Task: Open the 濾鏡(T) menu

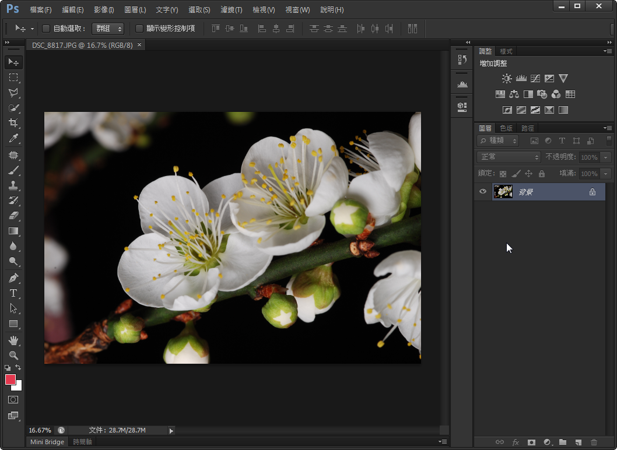Action: point(232,10)
